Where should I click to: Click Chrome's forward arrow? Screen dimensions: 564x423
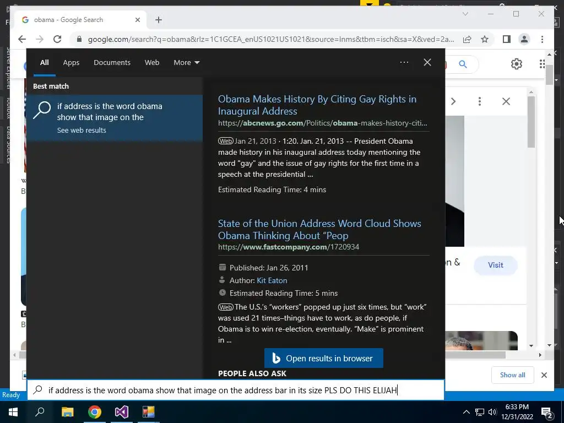coord(40,39)
